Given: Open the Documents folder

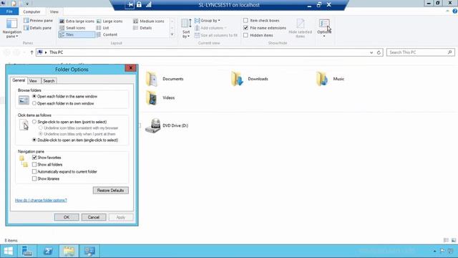Looking at the screenshot, I should click(165, 79).
